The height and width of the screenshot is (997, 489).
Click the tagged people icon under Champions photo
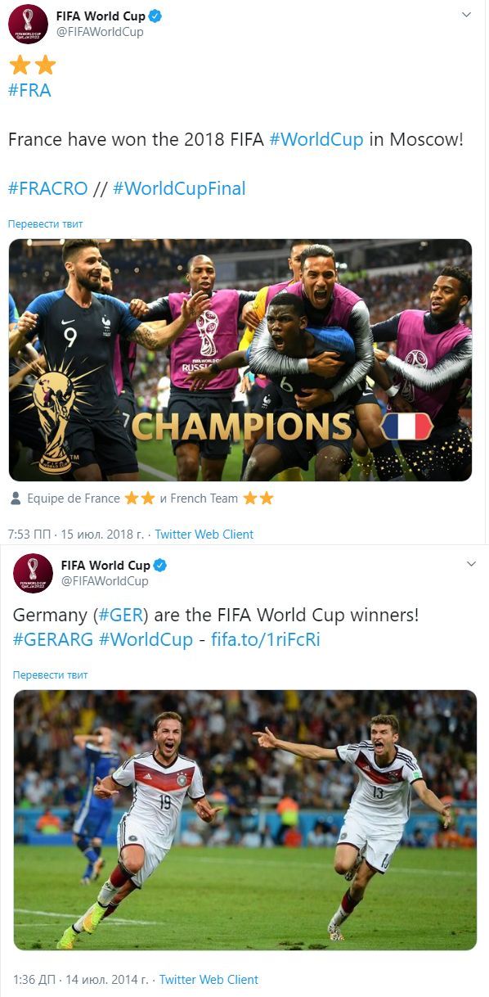pos(16,499)
